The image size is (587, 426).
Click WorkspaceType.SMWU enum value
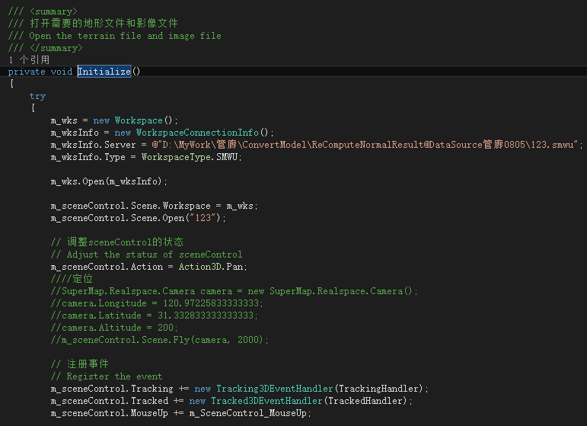[x=190, y=157]
